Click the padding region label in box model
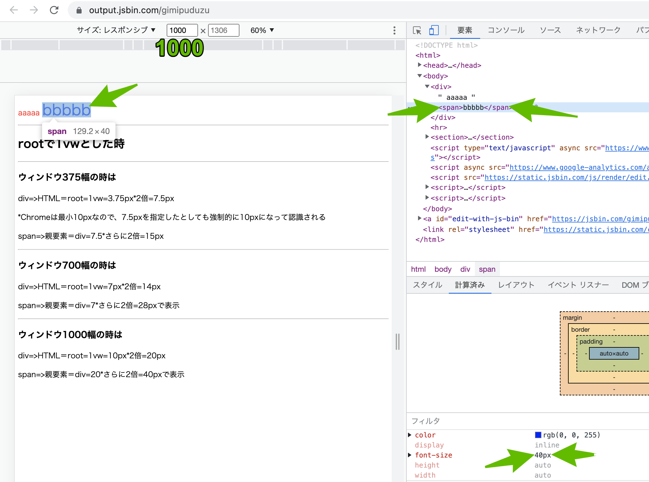Viewport: 649px width, 482px height. point(591,341)
